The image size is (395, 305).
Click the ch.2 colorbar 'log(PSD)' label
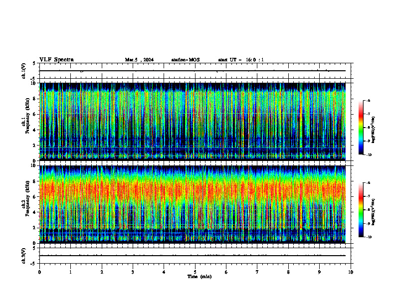point(374,212)
